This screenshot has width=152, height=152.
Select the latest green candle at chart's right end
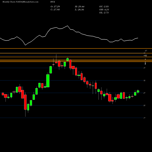(138, 92)
